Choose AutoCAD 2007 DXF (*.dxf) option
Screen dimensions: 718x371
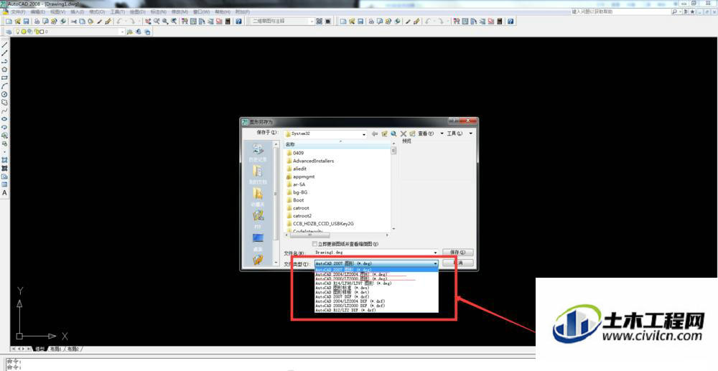point(376,296)
